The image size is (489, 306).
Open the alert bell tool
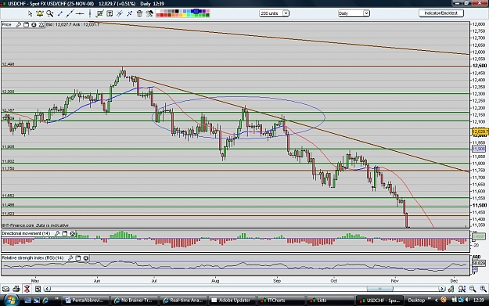click(x=40, y=13)
